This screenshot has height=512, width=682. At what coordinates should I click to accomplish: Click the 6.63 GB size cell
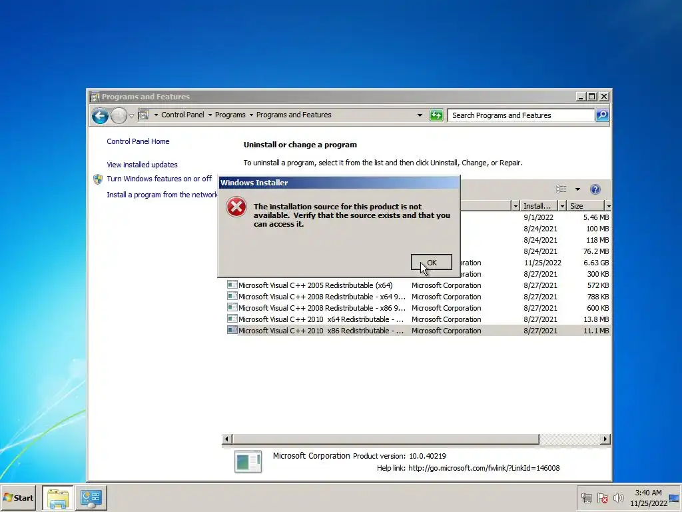(596, 263)
